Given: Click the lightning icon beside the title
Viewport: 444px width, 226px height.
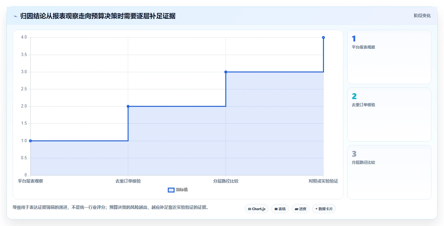Looking at the screenshot, I should click(15, 16).
